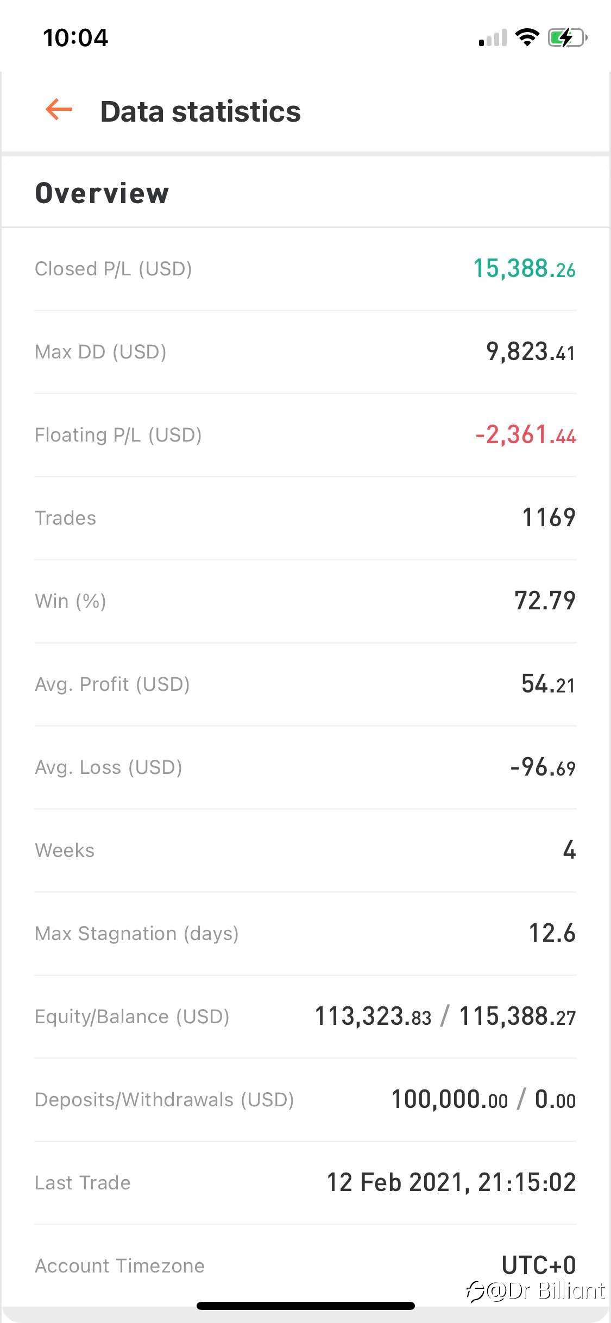The width and height of the screenshot is (611, 1323).
Task: Tap the battery charging icon
Action: tap(568, 37)
